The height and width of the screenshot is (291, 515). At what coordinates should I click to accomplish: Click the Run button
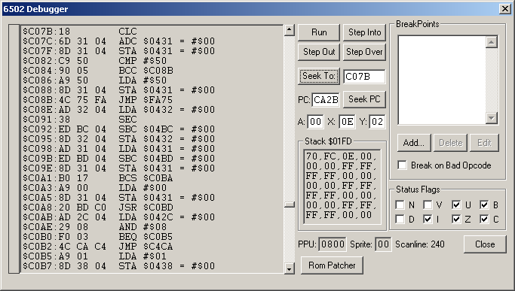[319, 32]
